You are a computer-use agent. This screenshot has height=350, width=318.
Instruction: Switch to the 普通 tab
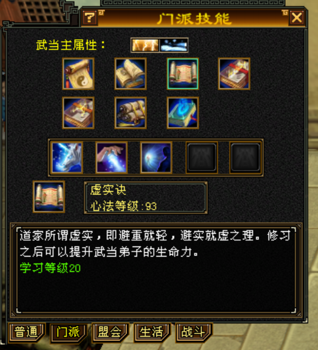pyautogui.click(x=26, y=332)
